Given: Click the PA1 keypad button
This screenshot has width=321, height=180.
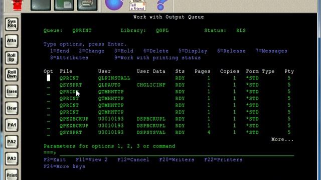Looking at the screenshot, I should coord(12,125).
